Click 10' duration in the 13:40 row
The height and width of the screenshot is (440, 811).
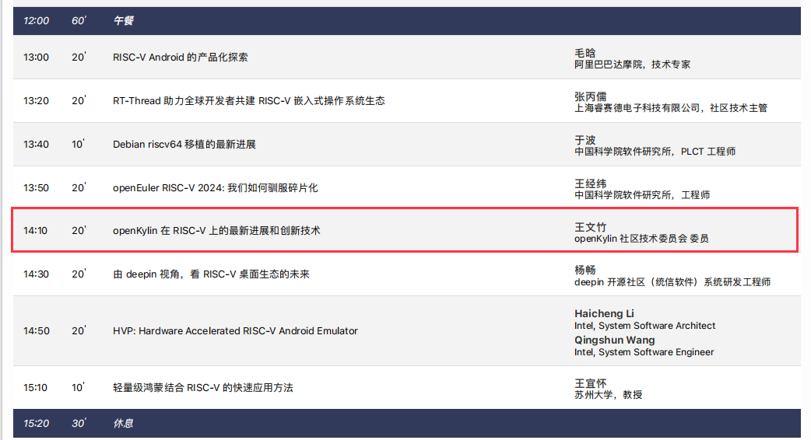click(x=78, y=144)
